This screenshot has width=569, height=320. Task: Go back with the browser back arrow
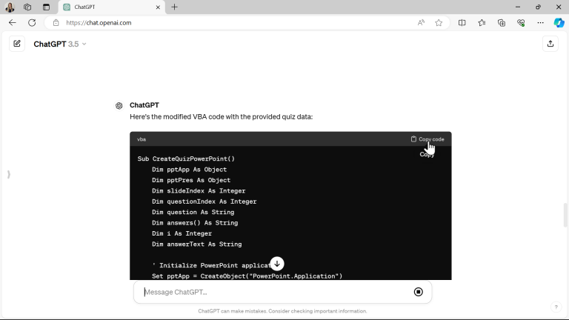coord(13,22)
